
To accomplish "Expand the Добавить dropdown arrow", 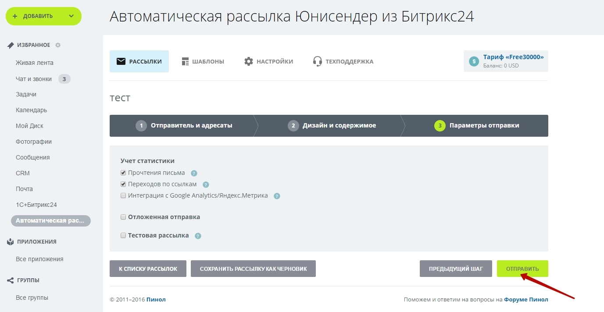I will pyautogui.click(x=71, y=16).
